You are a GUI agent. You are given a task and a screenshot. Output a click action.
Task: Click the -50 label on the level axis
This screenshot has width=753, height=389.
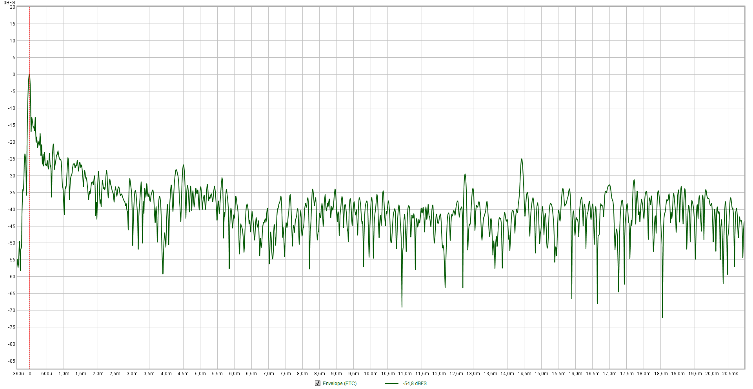tap(12, 243)
